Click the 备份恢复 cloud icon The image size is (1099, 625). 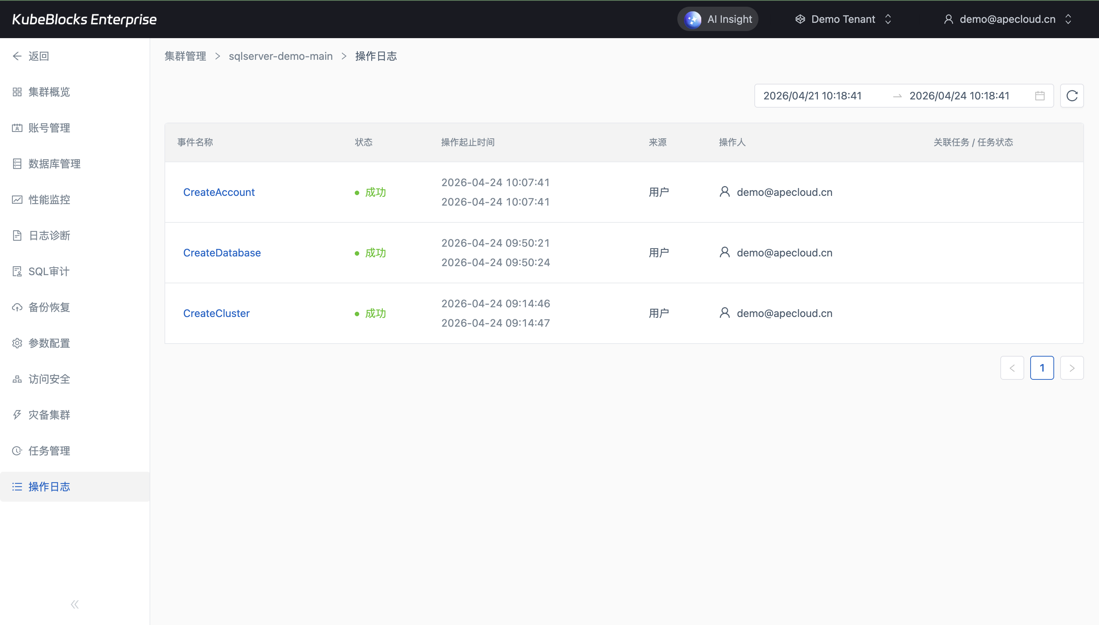[x=17, y=307]
